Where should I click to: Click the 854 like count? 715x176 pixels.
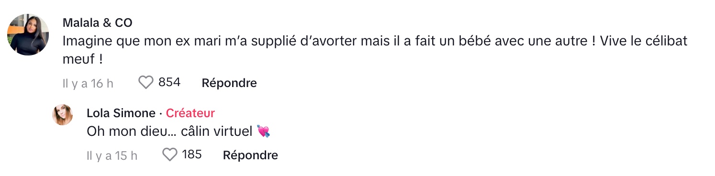pos(169,82)
